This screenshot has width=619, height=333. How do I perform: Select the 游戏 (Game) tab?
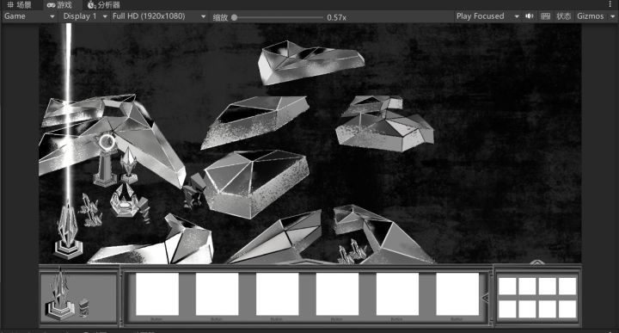click(x=59, y=5)
